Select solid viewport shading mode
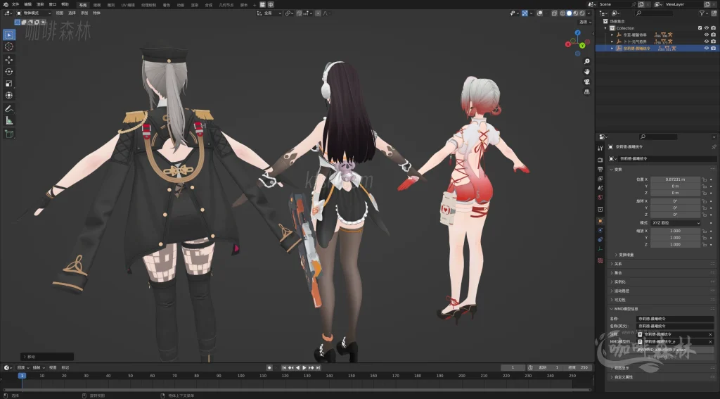This screenshot has width=720, height=399. (570, 13)
